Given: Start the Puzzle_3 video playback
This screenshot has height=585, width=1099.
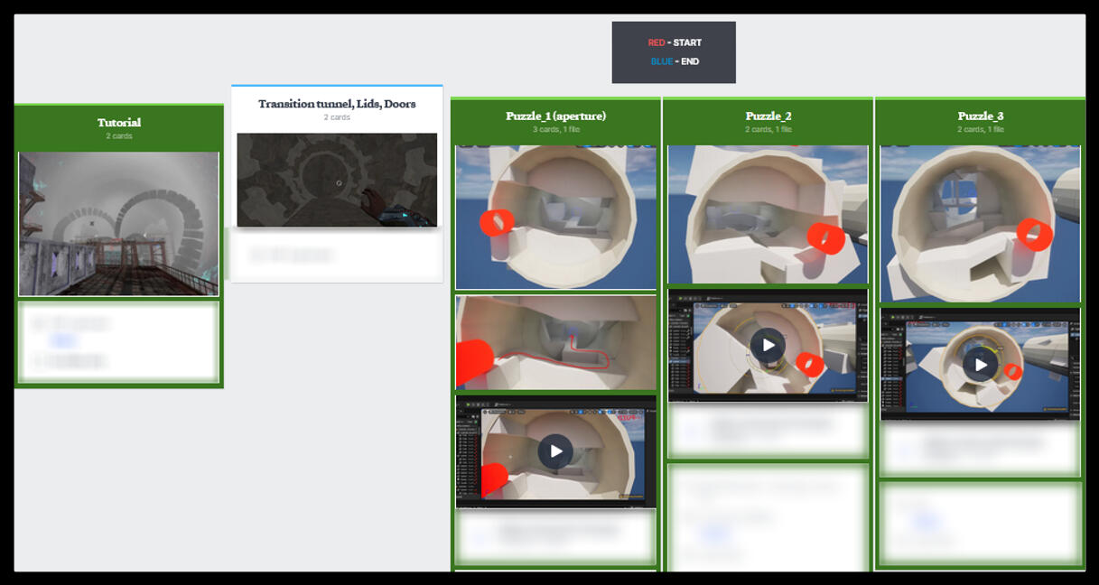Looking at the screenshot, I should pyautogui.click(x=980, y=364).
